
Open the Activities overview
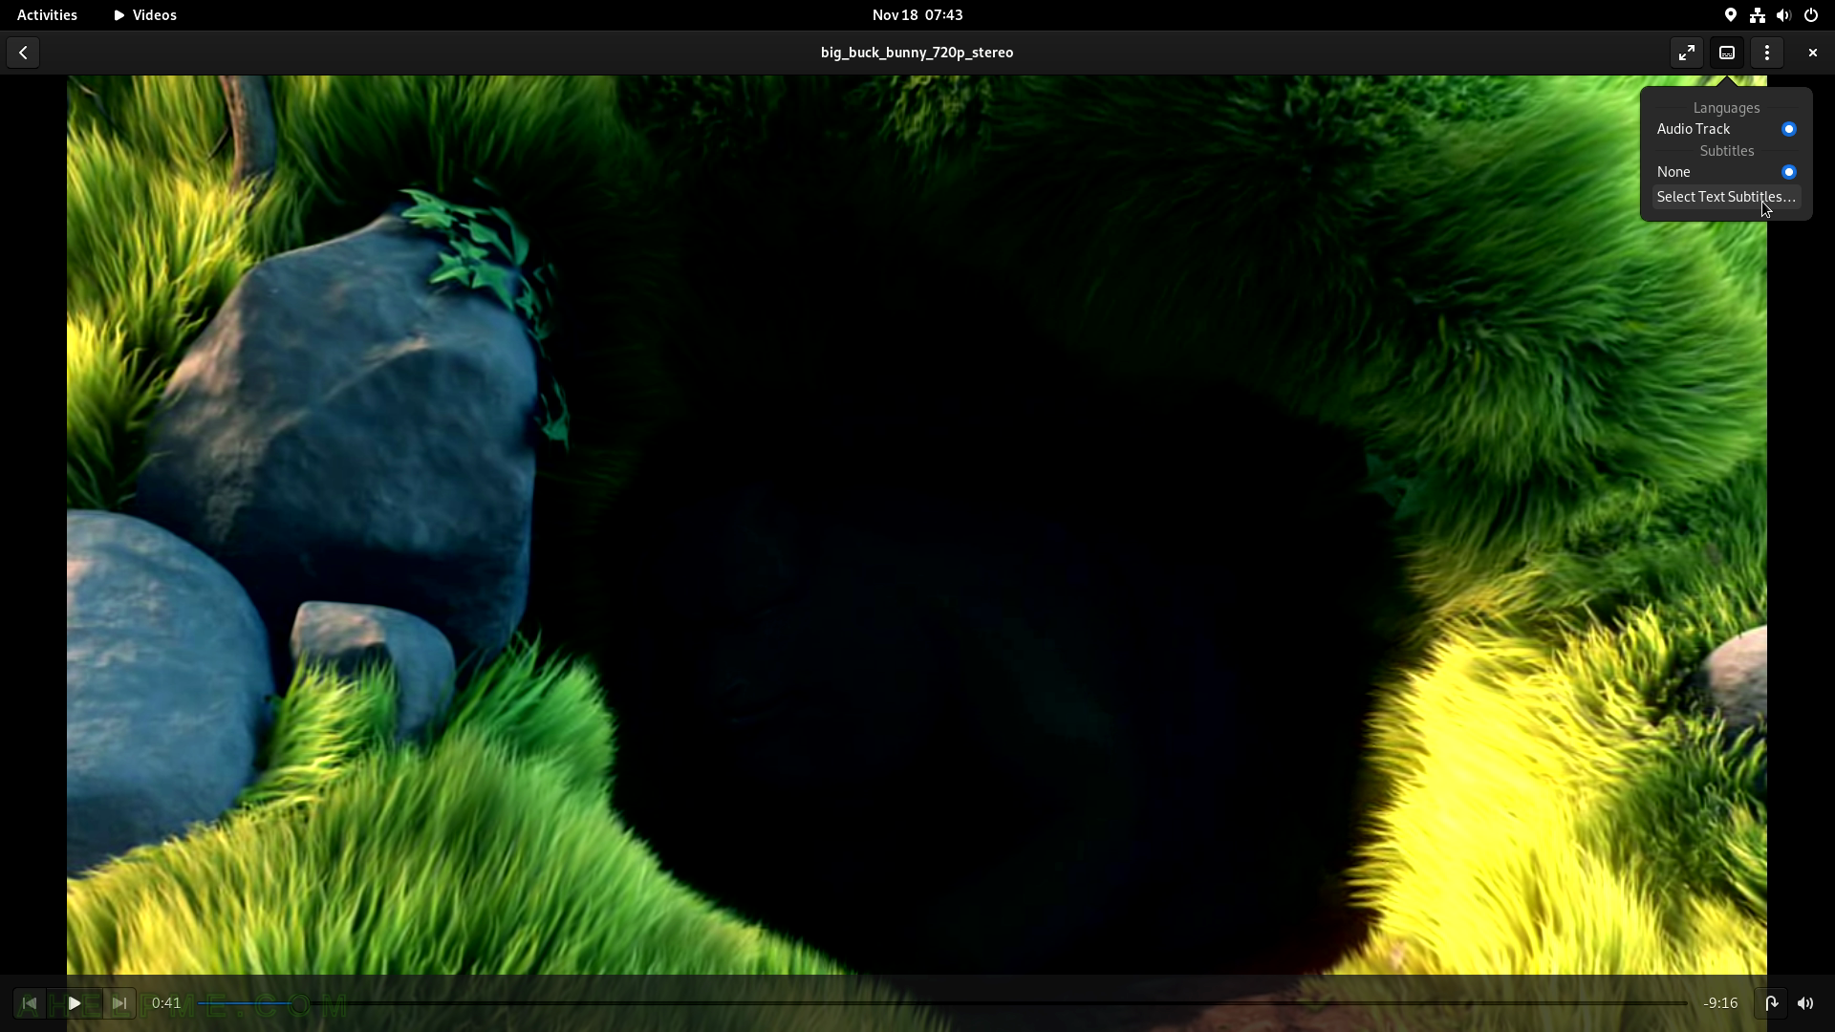(47, 15)
